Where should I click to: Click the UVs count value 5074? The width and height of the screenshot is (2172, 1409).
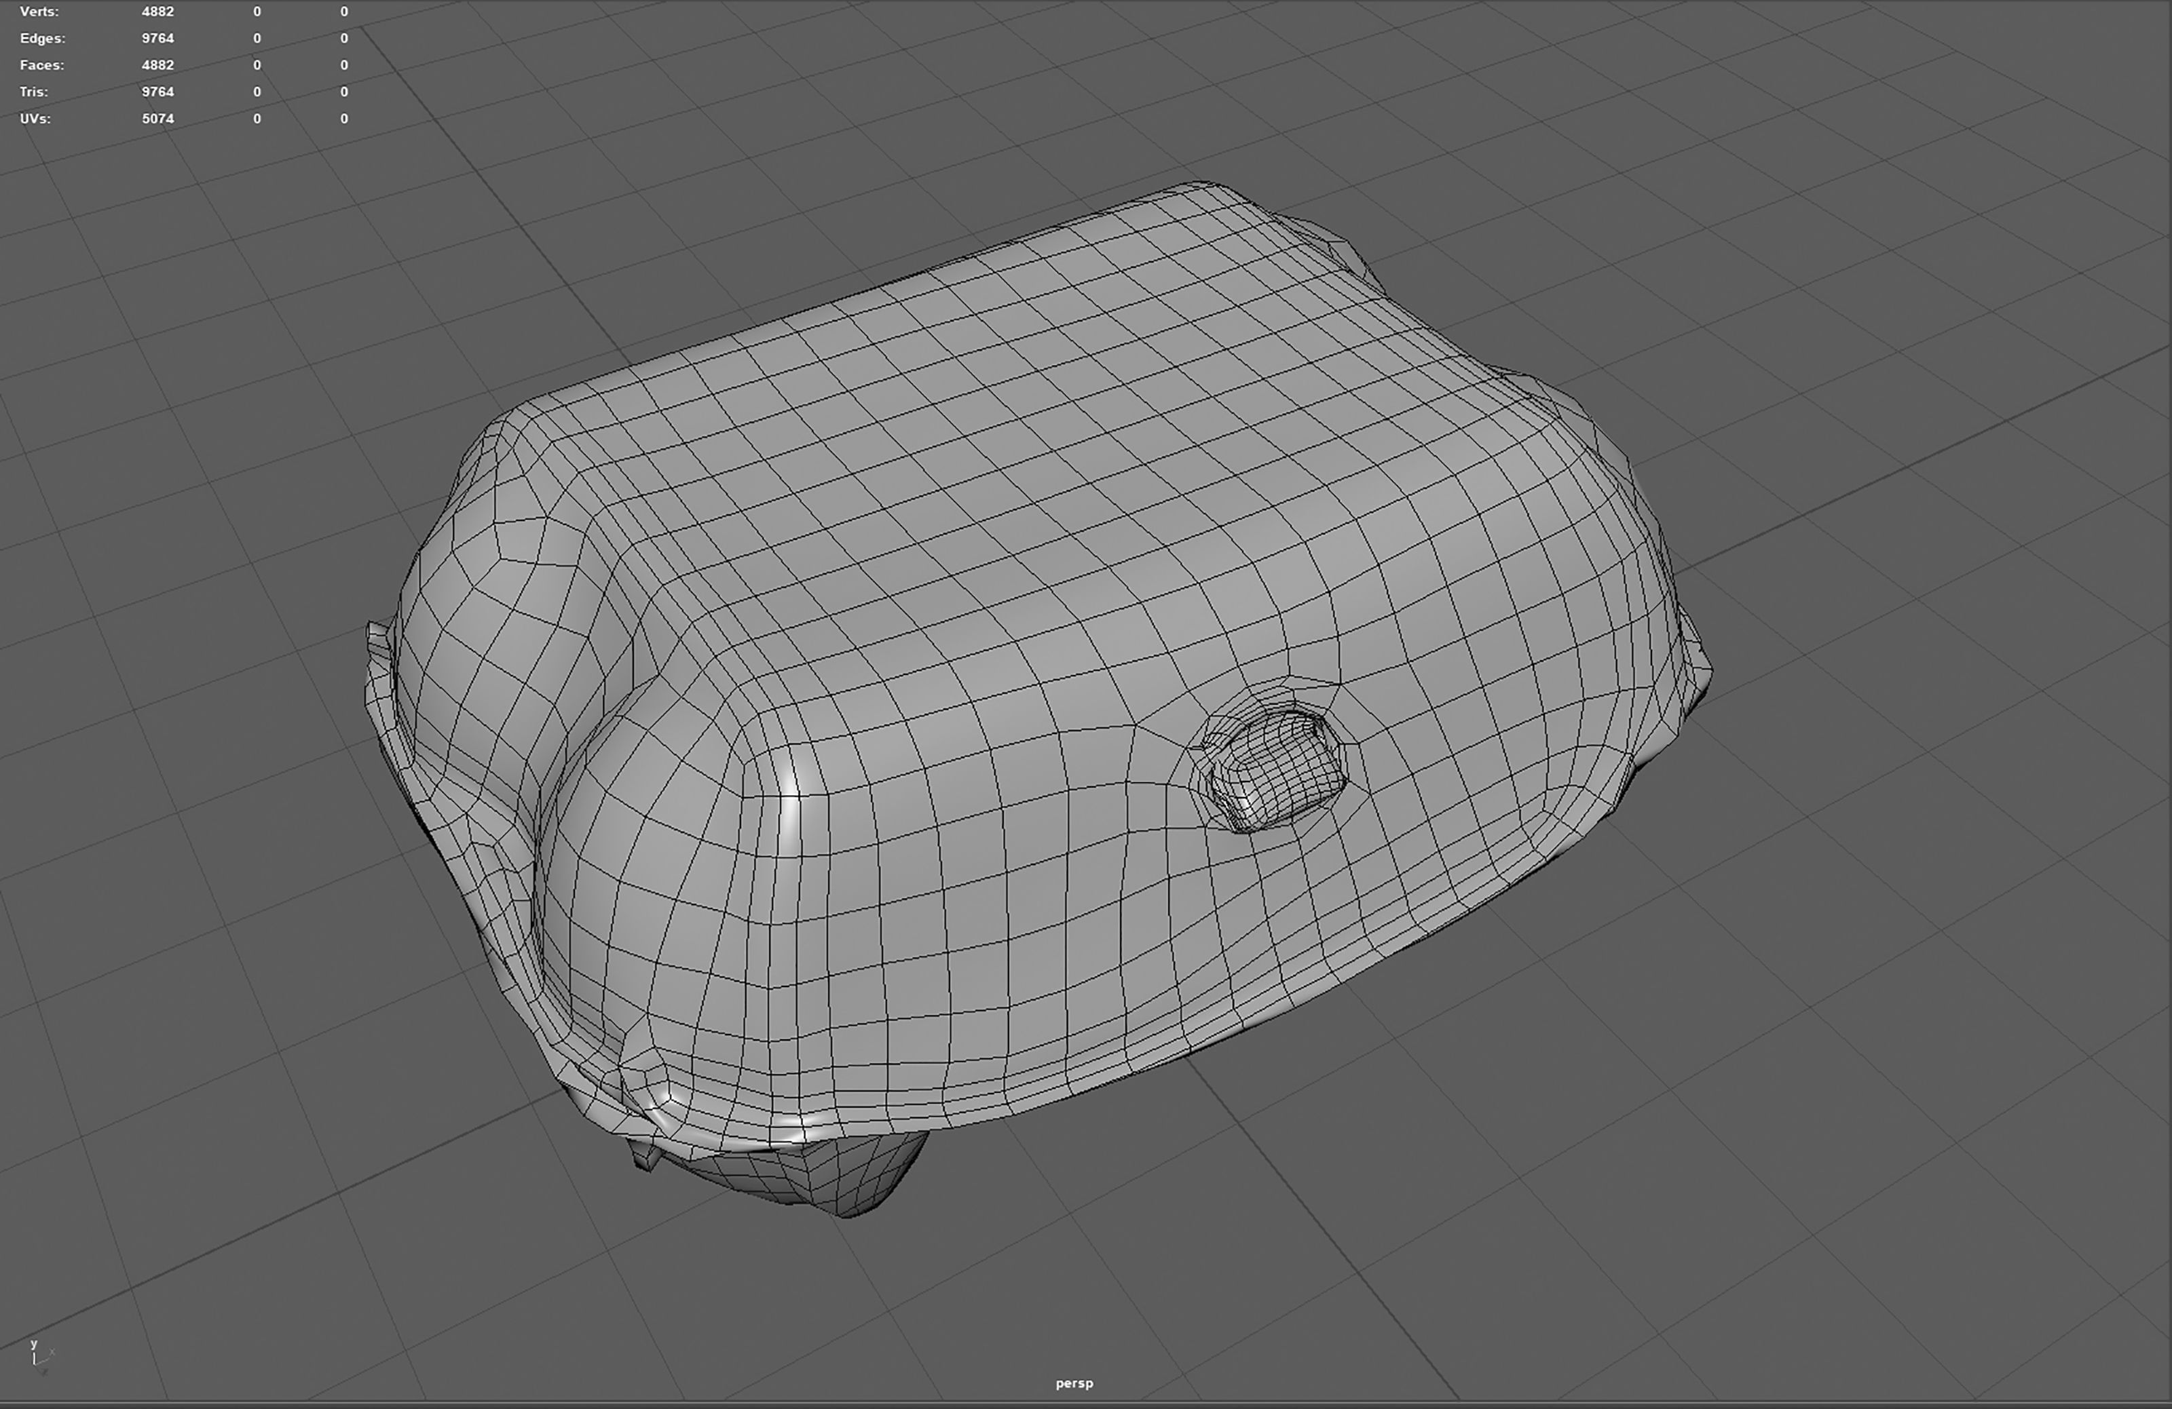157,119
